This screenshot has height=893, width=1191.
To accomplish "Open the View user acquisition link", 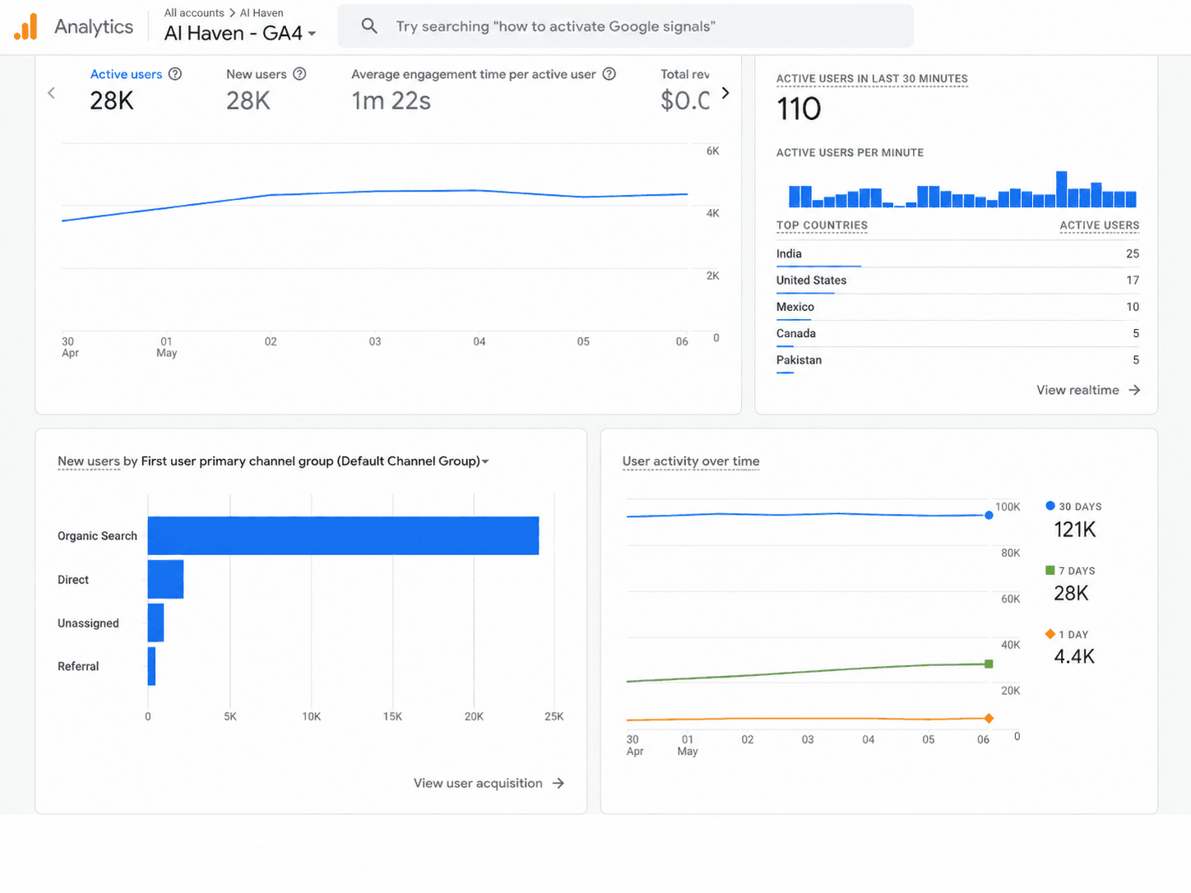I will click(x=489, y=783).
